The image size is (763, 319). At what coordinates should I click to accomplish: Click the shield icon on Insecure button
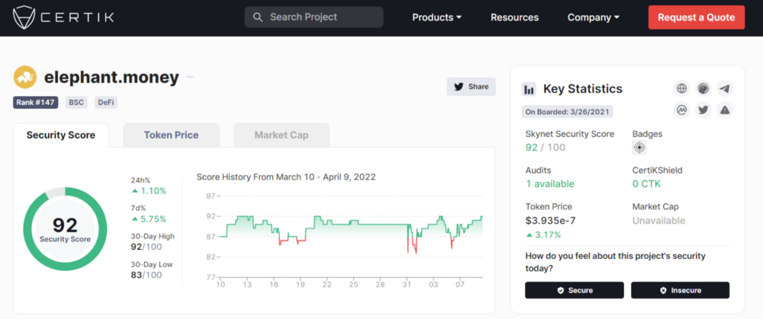pyautogui.click(x=663, y=290)
